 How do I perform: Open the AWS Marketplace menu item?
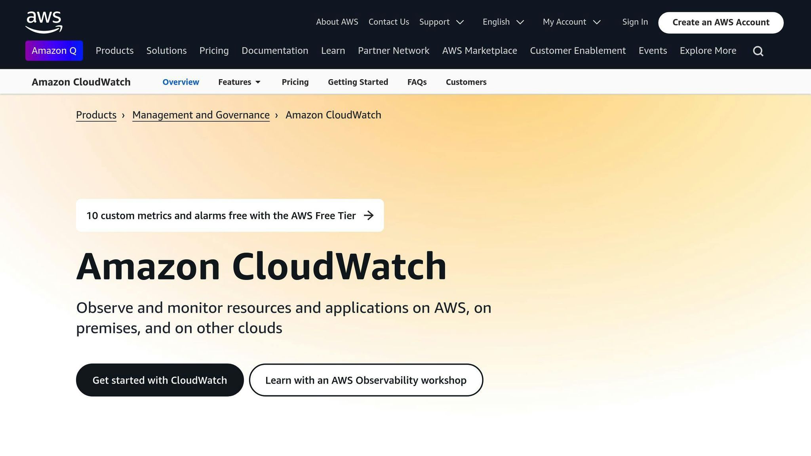[x=480, y=51]
